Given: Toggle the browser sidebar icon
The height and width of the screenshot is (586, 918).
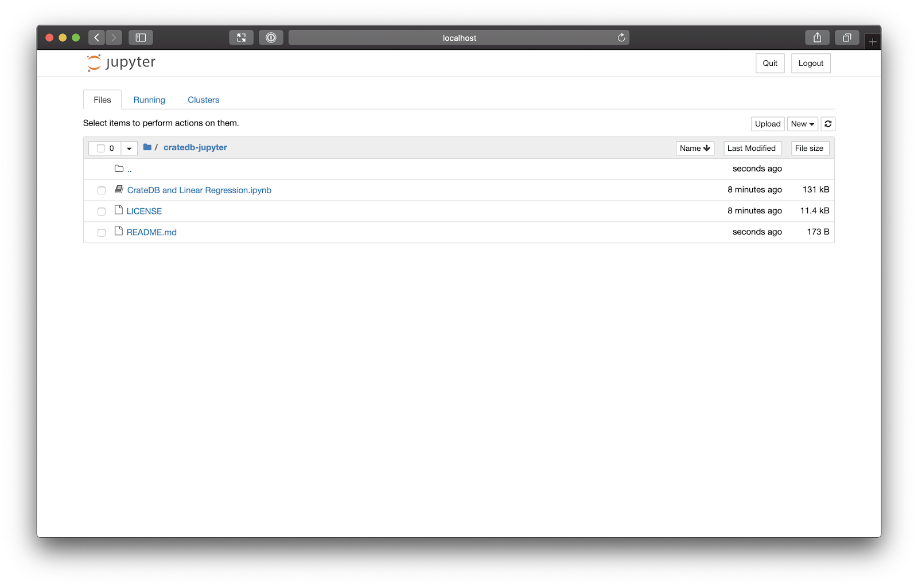Looking at the screenshot, I should [141, 38].
